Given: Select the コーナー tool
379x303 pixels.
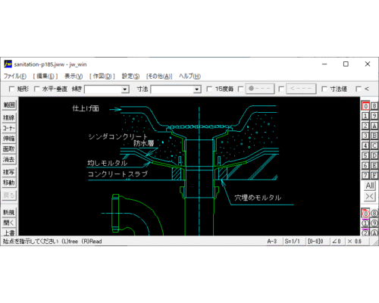Looking at the screenshot, I should point(9,128).
